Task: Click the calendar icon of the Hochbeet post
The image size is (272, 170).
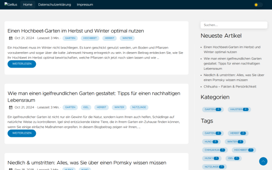Action: tap(11, 38)
